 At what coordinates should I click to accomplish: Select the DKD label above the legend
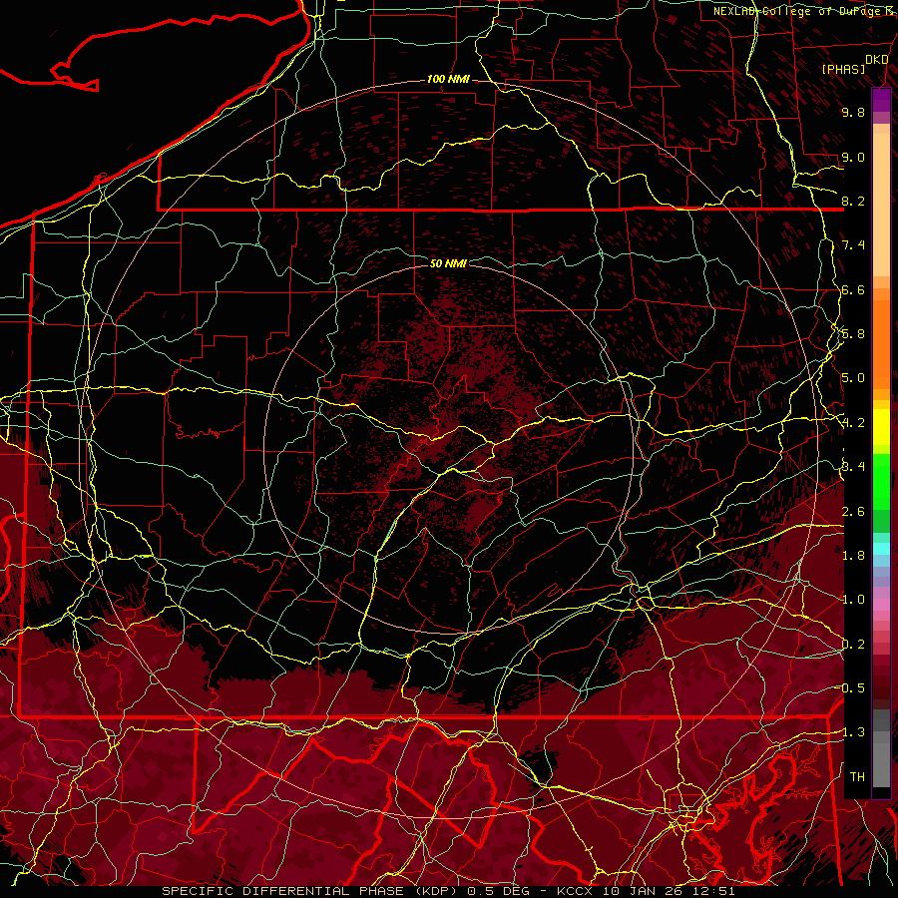pyautogui.click(x=876, y=60)
